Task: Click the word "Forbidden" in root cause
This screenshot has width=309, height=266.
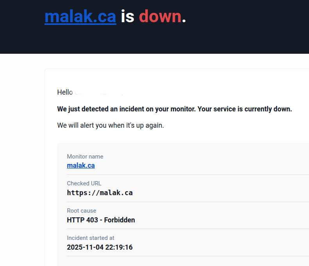Action: tap(120, 220)
